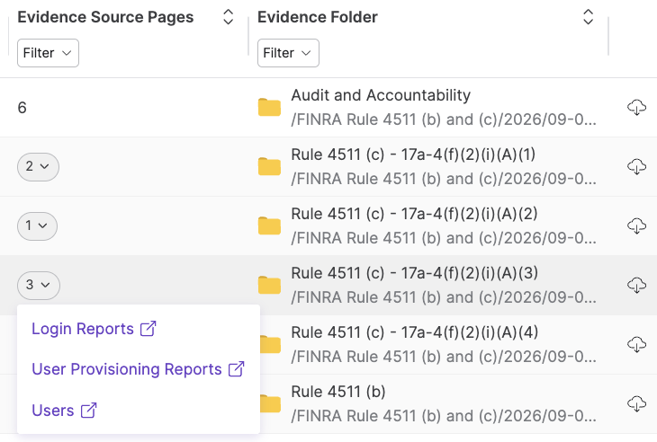Open Rule 4511 (c) - 17a-4(f)(2)(i)(A)(1) folder name
The height and width of the screenshot is (442, 657).
pyautogui.click(x=413, y=155)
